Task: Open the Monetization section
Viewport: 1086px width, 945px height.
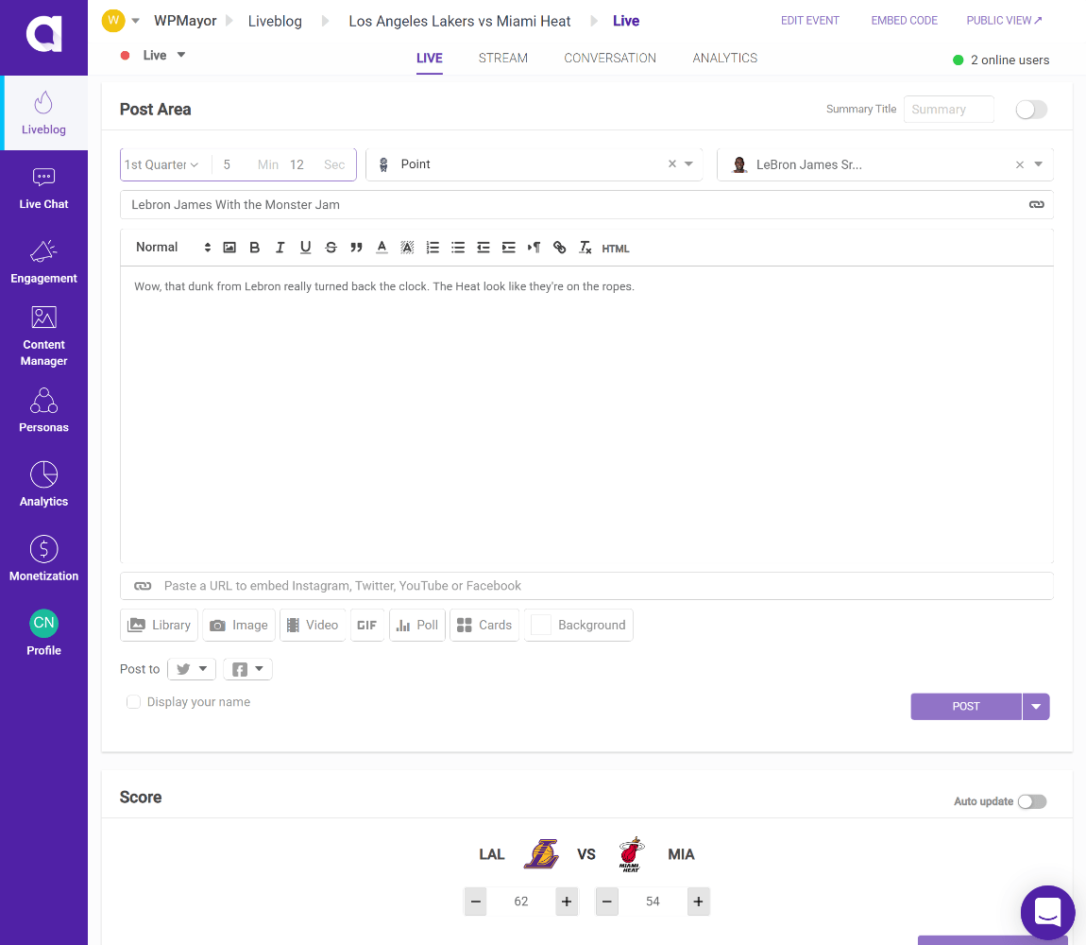Action: [43, 559]
